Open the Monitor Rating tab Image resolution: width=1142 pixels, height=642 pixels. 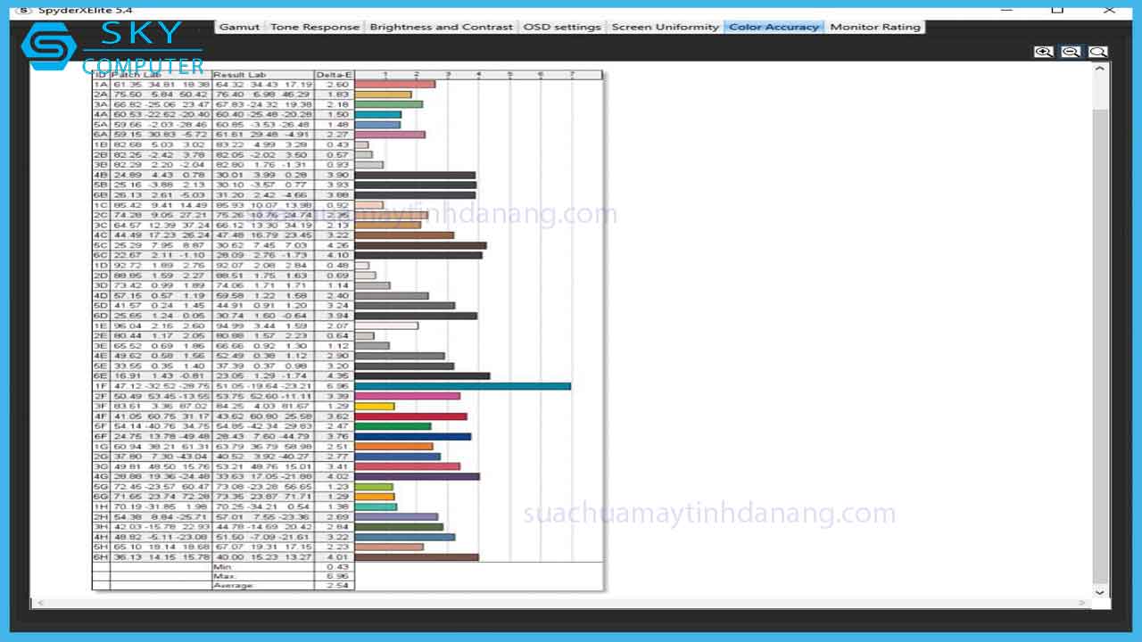875,27
